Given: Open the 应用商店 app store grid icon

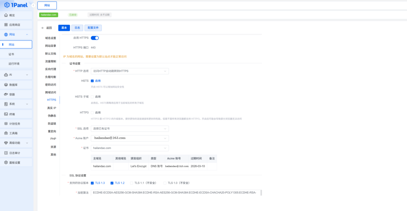Looking at the screenshot, I should (6, 25).
